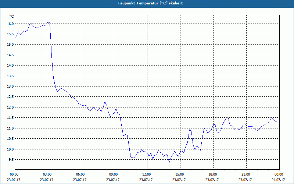
Task: Select '00:00' time above the 24.07.17 date
Action: [279, 174]
